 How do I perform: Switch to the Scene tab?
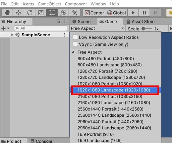click(83, 22)
